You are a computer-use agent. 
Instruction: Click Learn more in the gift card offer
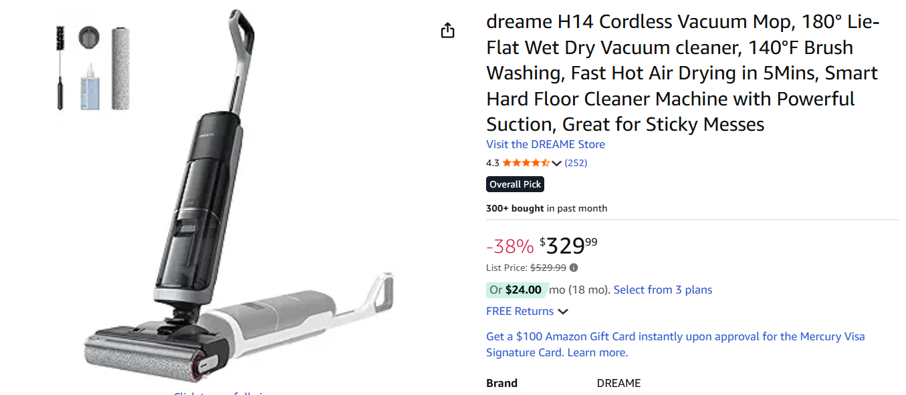click(x=598, y=352)
